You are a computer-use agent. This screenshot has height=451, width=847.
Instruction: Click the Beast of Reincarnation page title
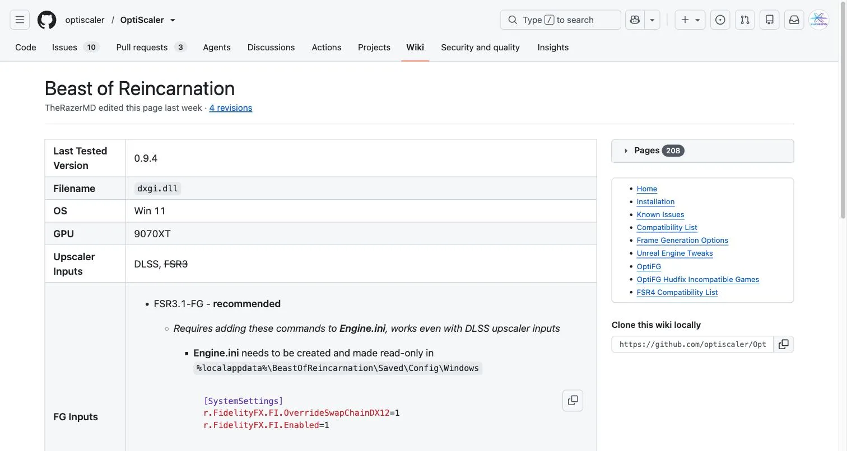[139, 88]
